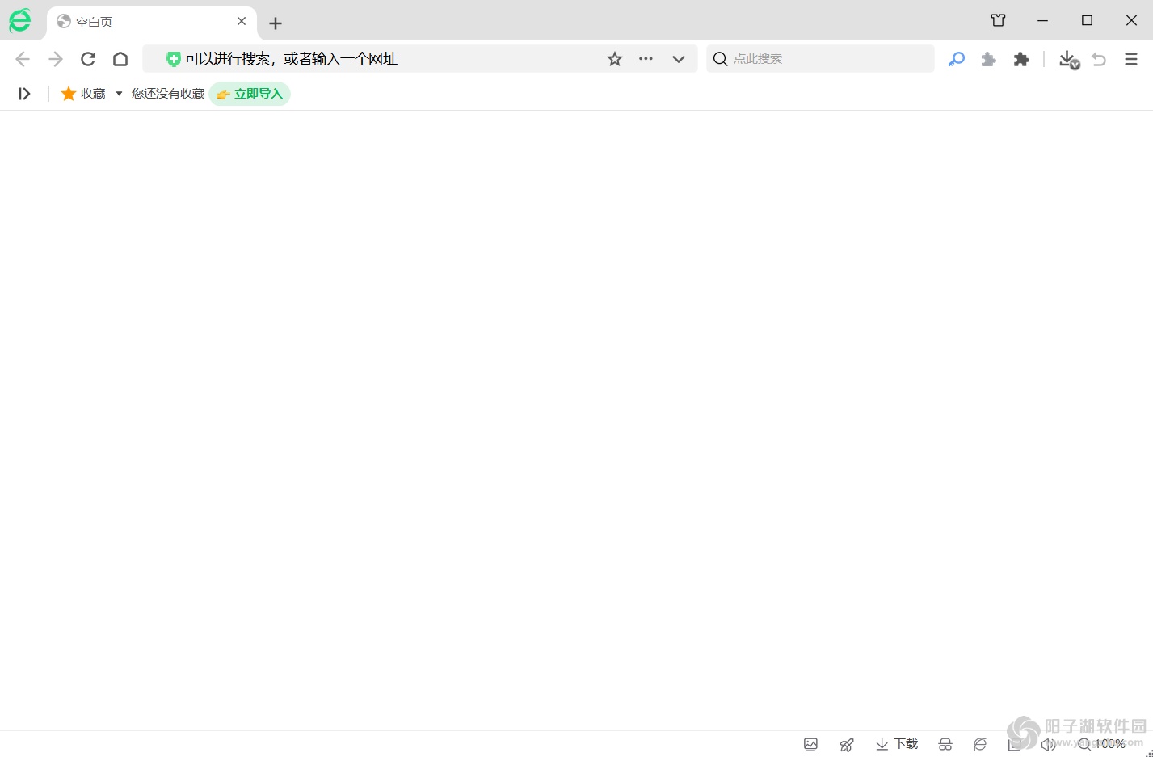Open the main hamburger menu
Screen dimensions: 1153x757
pos(1130,58)
